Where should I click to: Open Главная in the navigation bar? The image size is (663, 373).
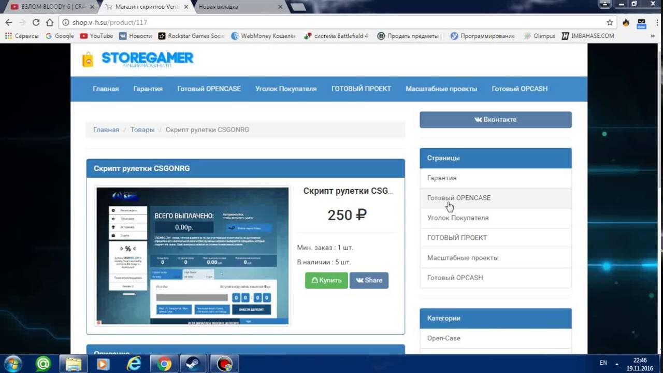(x=106, y=89)
